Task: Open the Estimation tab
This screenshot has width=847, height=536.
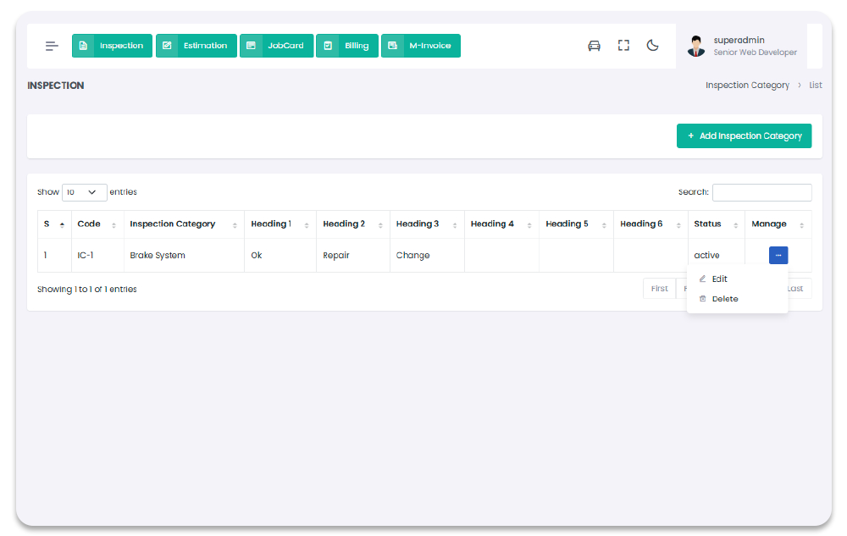Action: point(196,46)
